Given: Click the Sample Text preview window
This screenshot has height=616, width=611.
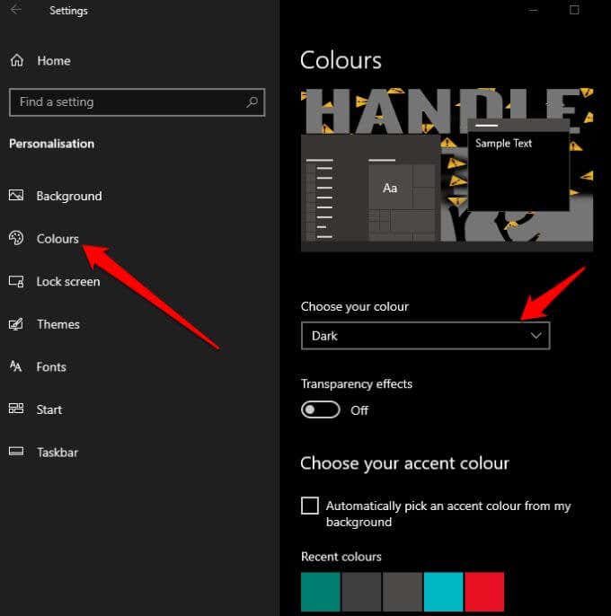Looking at the screenshot, I should pyautogui.click(x=518, y=166).
